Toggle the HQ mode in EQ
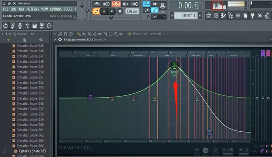 tap(206, 150)
